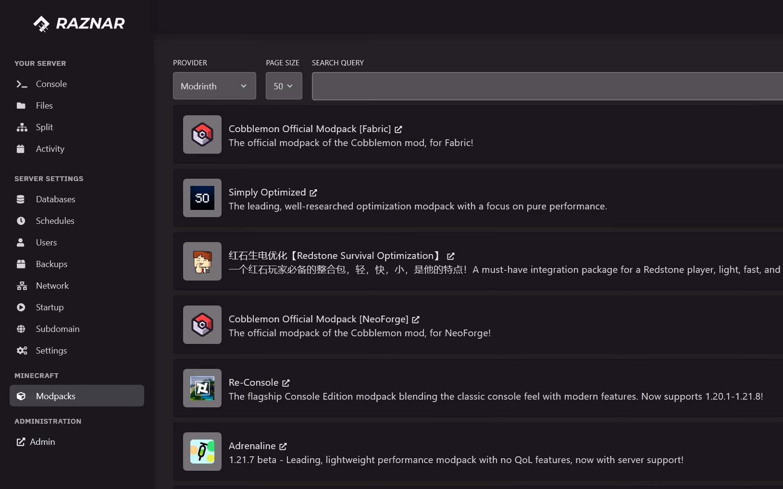Open the Adrenaline title link
The image size is (783, 489).
pyautogui.click(x=252, y=446)
